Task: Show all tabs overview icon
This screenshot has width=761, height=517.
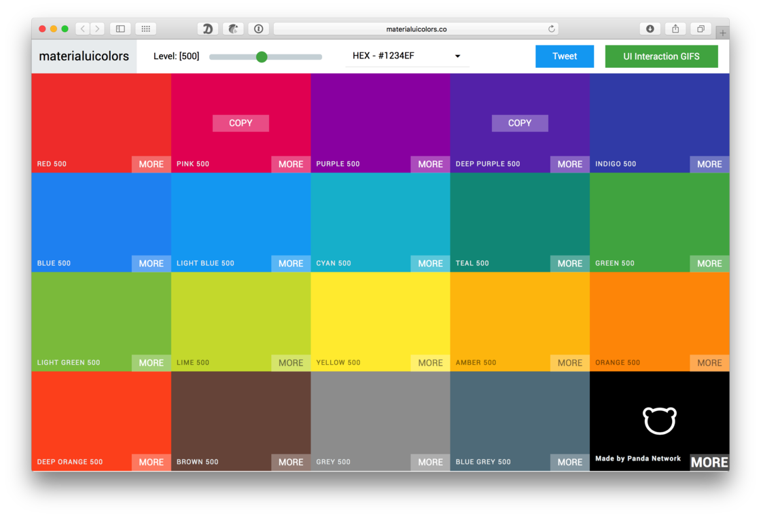Action: [701, 29]
